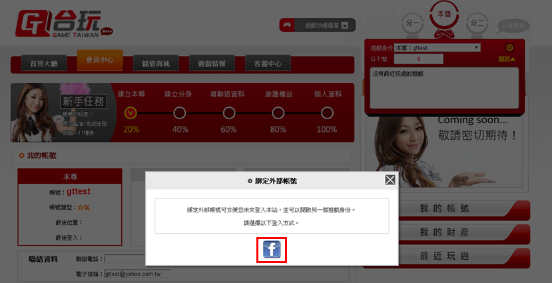Open the 遊戲情報 tab
The image size is (552, 283).
point(212,63)
